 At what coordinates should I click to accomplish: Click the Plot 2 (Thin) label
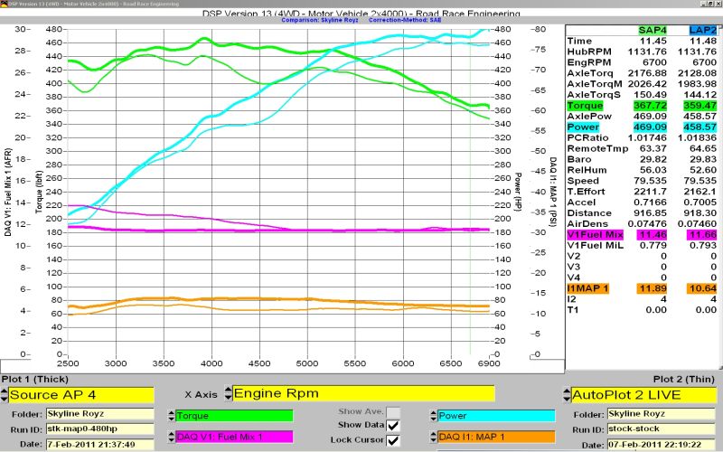tap(684, 379)
